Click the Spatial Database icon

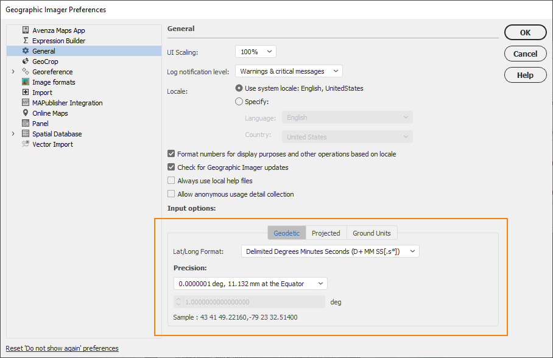[x=26, y=134]
